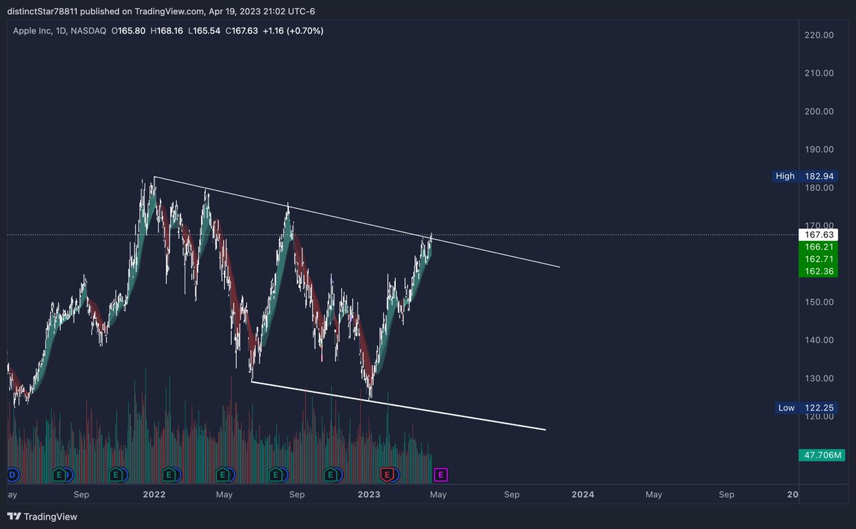Click the Apple Inc symbol title
Image resolution: width=856 pixels, height=529 pixels.
tap(58, 31)
